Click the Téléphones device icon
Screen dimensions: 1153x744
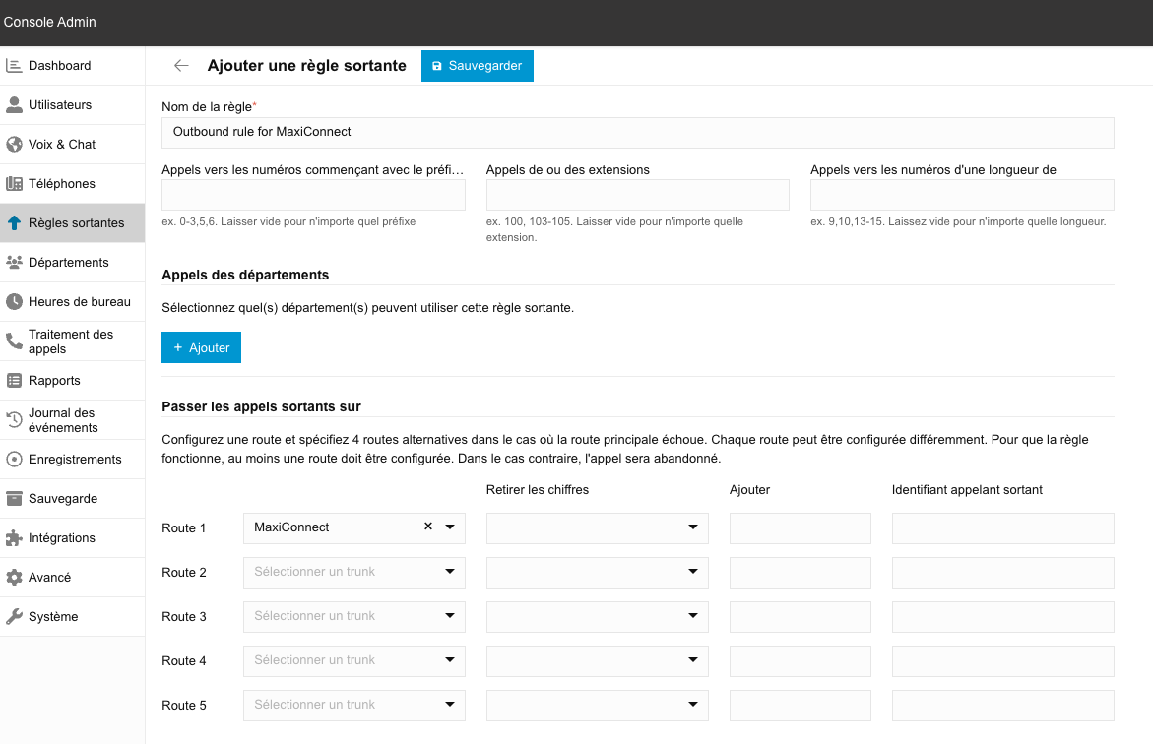[x=14, y=184]
